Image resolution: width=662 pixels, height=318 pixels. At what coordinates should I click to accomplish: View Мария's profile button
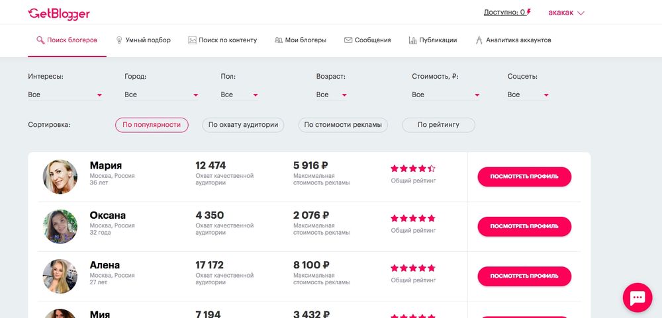click(x=524, y=177)
